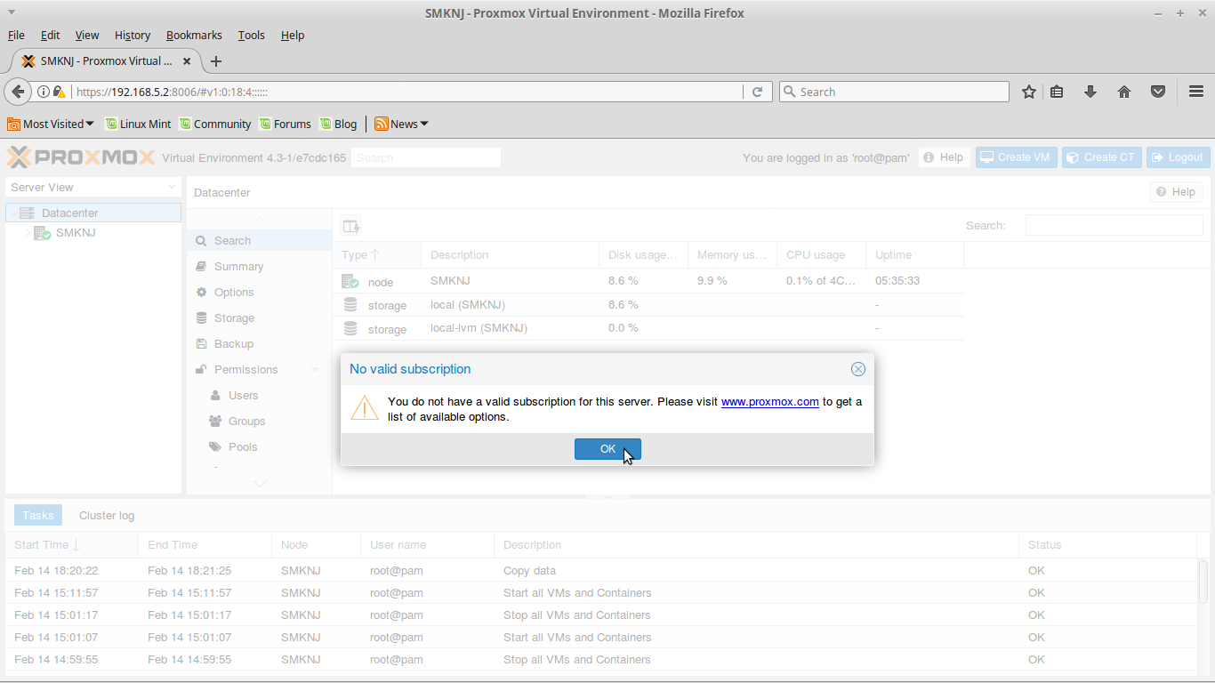Screen dimensions: 1215x683
Task: Click the node icon in the resource table
Action: tap(350, 282)
